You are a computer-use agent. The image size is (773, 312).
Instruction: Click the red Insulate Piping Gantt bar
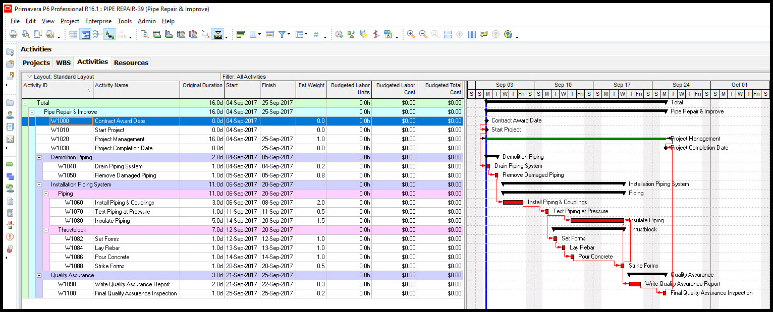(x=597, y=221)
